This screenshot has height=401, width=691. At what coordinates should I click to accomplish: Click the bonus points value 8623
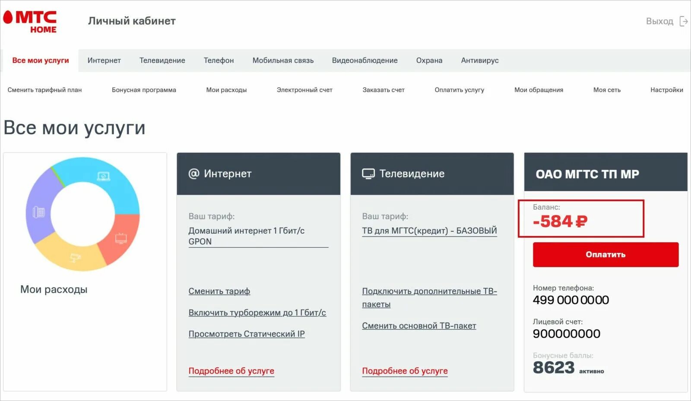554,368
